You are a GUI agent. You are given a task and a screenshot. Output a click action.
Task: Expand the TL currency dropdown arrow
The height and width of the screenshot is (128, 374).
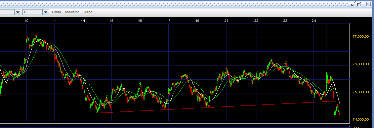pyautogui.click(x=46, y=12)
